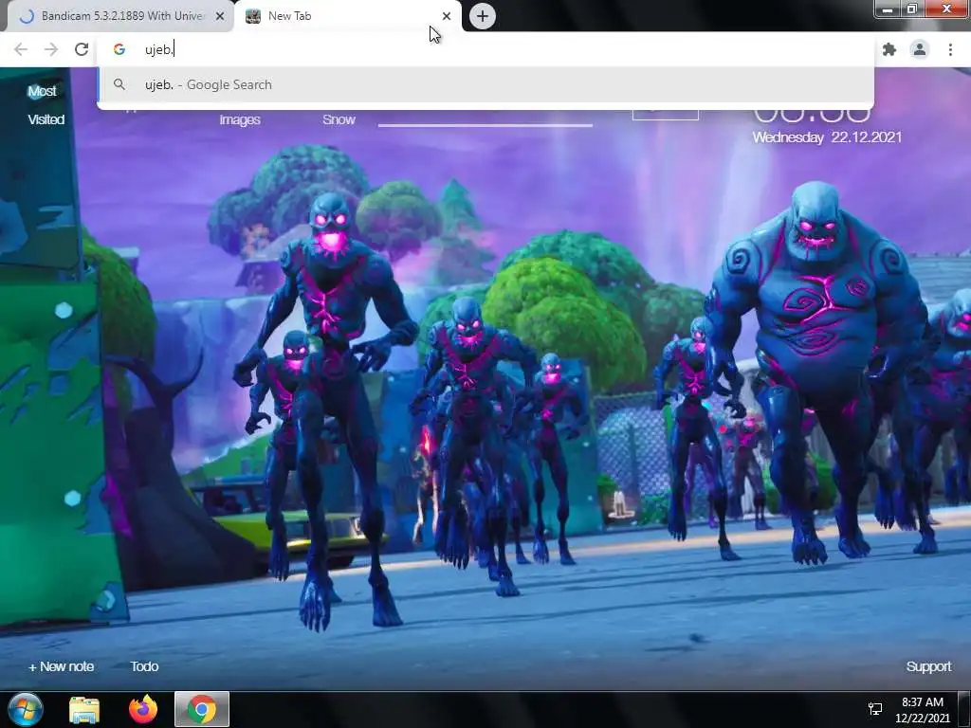Click the date Wednesday 22.12.2021
Screen dimensions: 971x728
827,137
